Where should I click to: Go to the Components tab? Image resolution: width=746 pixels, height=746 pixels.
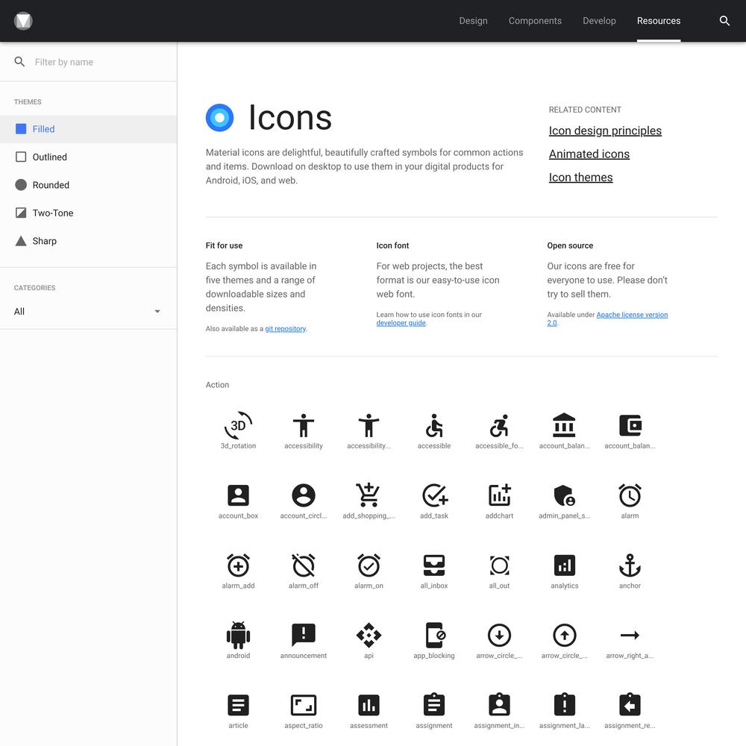pos(535,21)
